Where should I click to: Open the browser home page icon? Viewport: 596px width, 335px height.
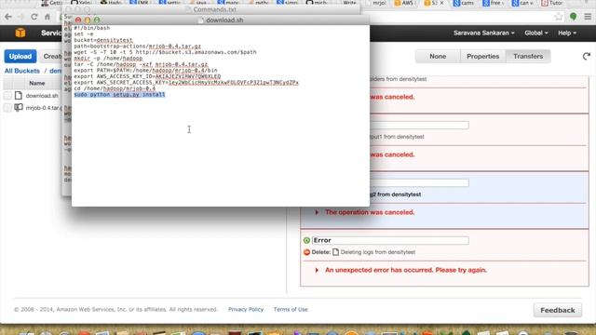(47, 17)
